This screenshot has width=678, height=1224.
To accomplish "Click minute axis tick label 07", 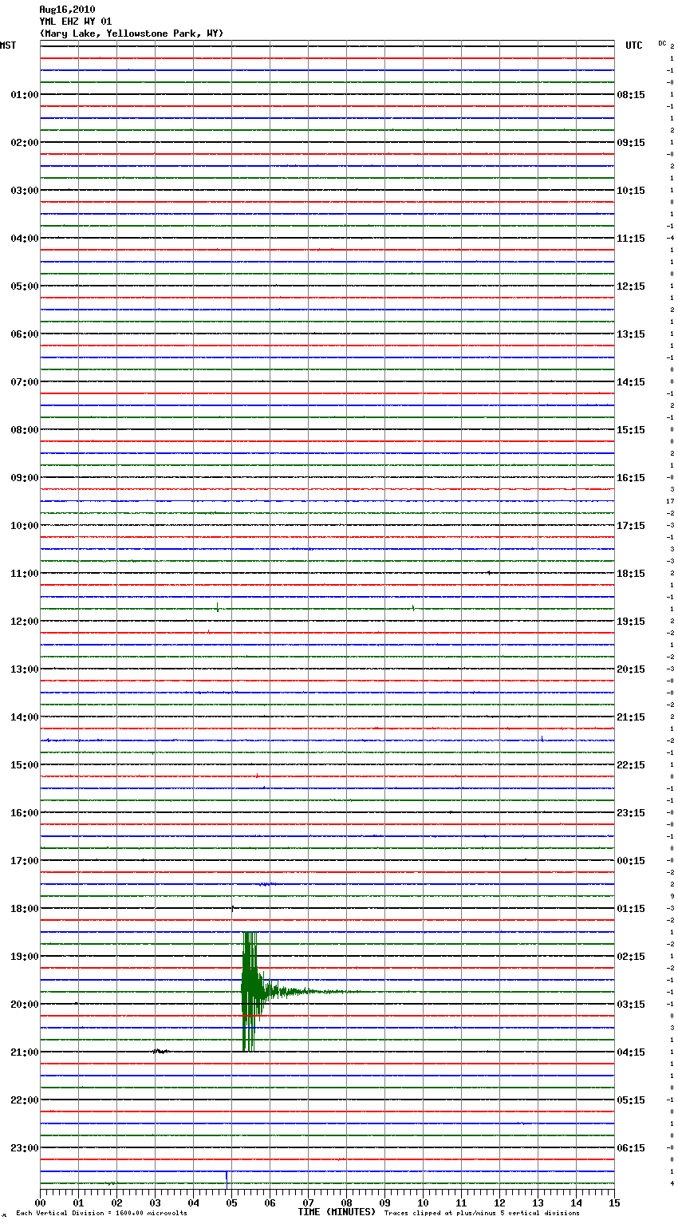I will [308, 1202].
